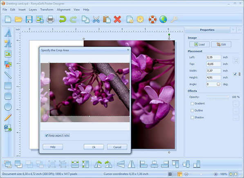Toggle the lock proportions checkbox near Width
Image resolution: width=244 pixels, height=178 pixels.
235,74
